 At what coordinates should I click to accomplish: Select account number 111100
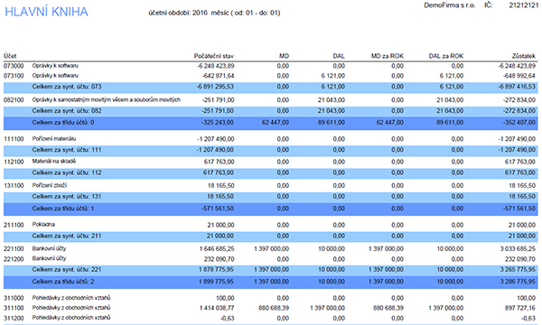click(x=14, y=139)
